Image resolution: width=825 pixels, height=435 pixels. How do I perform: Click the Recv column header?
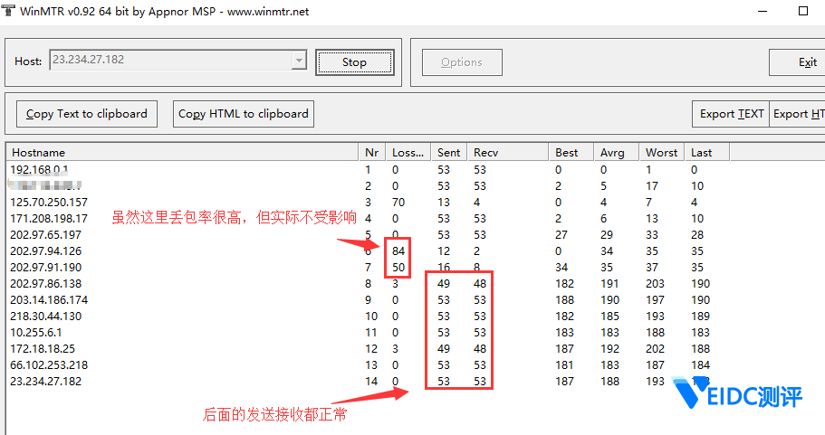[x=508, y=153]
